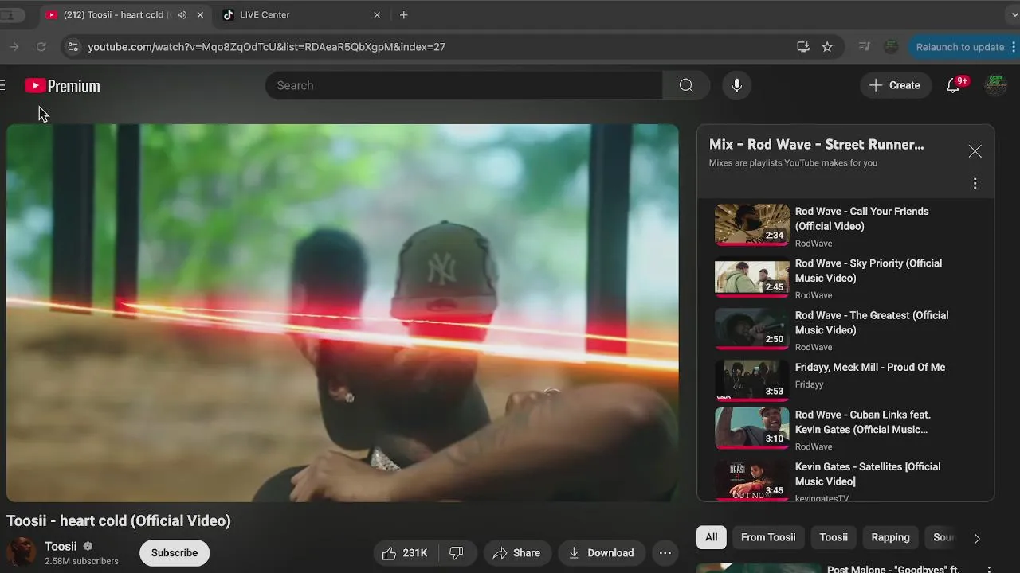
Task: Subscribe to Toosii channel
Action: [x=175, y=553]
